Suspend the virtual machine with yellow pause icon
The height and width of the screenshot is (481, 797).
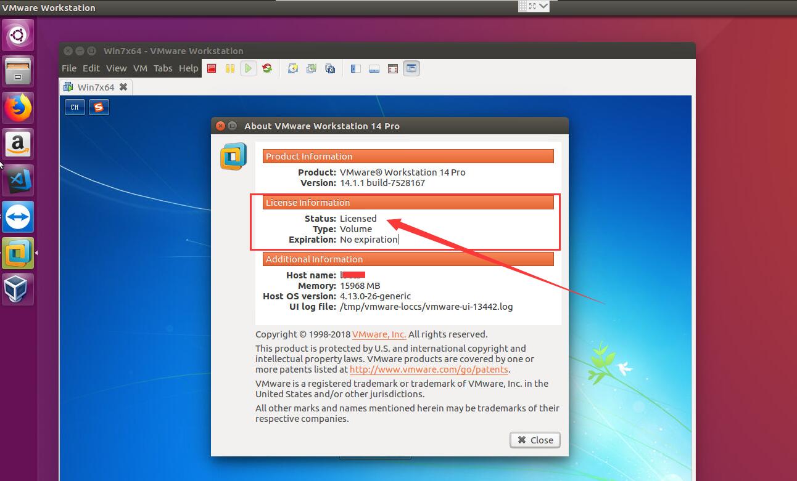tap(229, 68)
